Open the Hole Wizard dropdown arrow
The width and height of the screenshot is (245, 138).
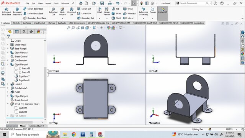[62, 18]
